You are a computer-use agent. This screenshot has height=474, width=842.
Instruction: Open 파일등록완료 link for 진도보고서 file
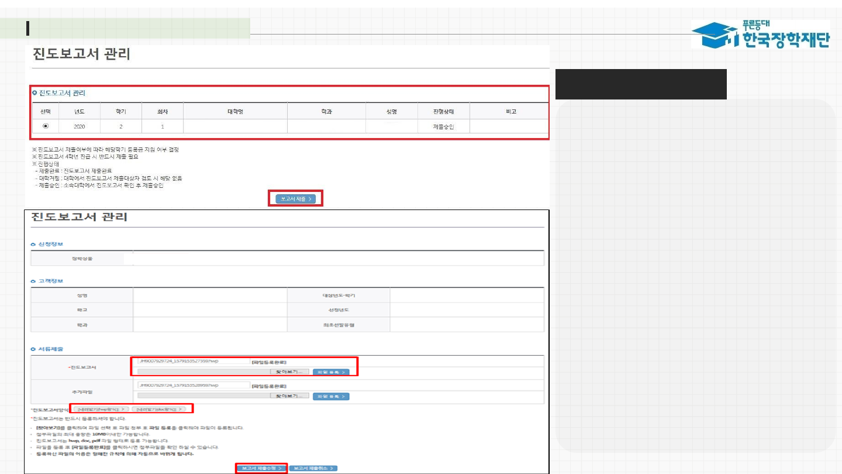click(269, 362)
